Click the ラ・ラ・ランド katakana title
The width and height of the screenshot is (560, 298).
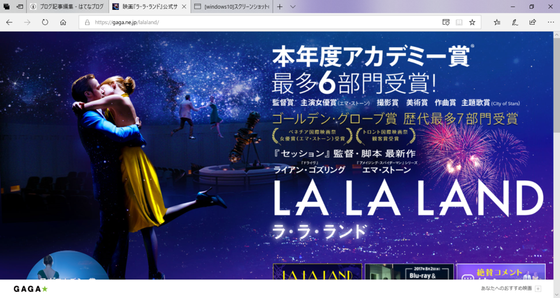click(x=319, y=232)
